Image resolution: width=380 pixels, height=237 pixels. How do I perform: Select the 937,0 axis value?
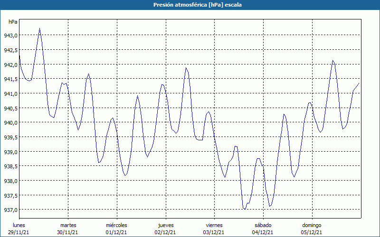10,210
